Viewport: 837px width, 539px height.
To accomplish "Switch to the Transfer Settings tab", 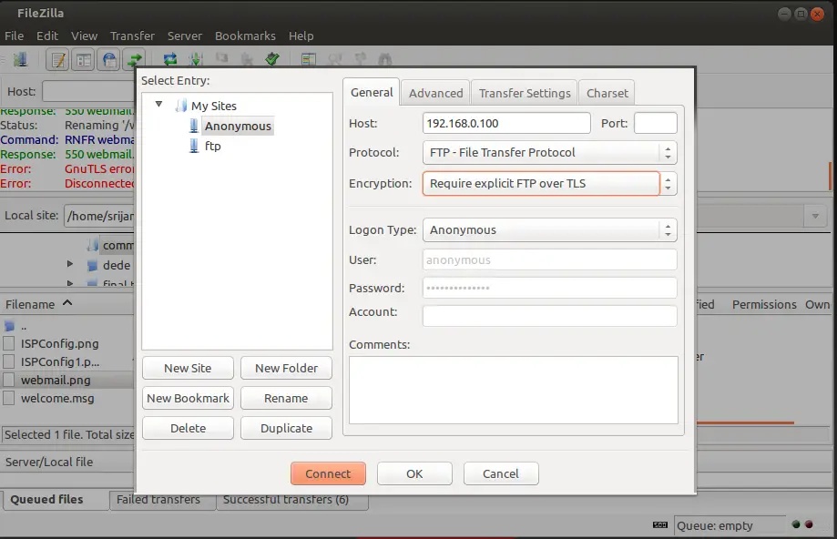I will 525,93.
